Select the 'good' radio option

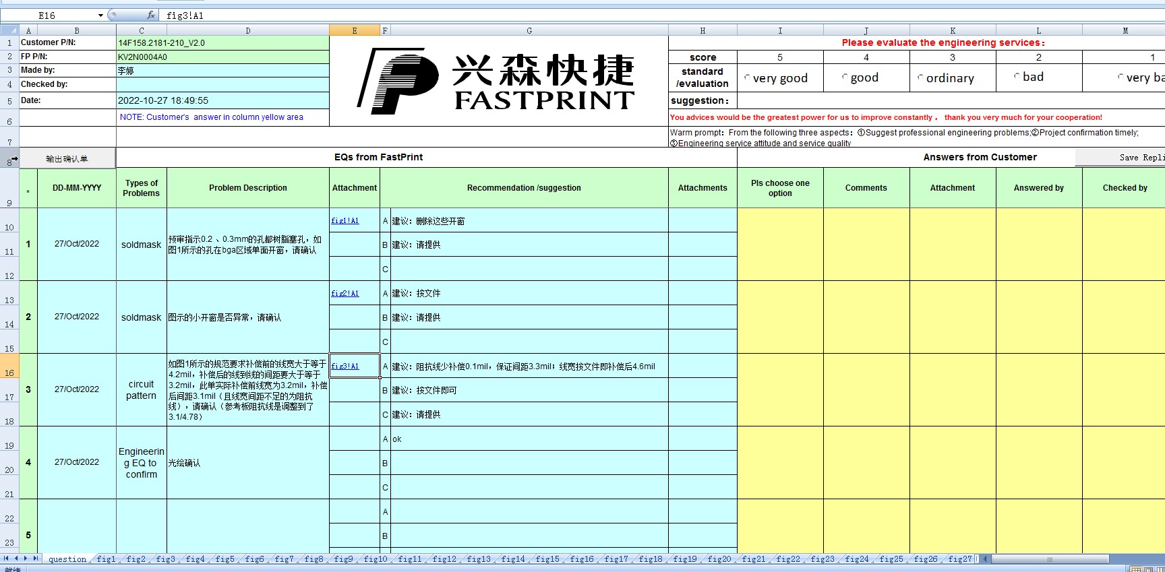pyautogui.click(x=845, y=77)
